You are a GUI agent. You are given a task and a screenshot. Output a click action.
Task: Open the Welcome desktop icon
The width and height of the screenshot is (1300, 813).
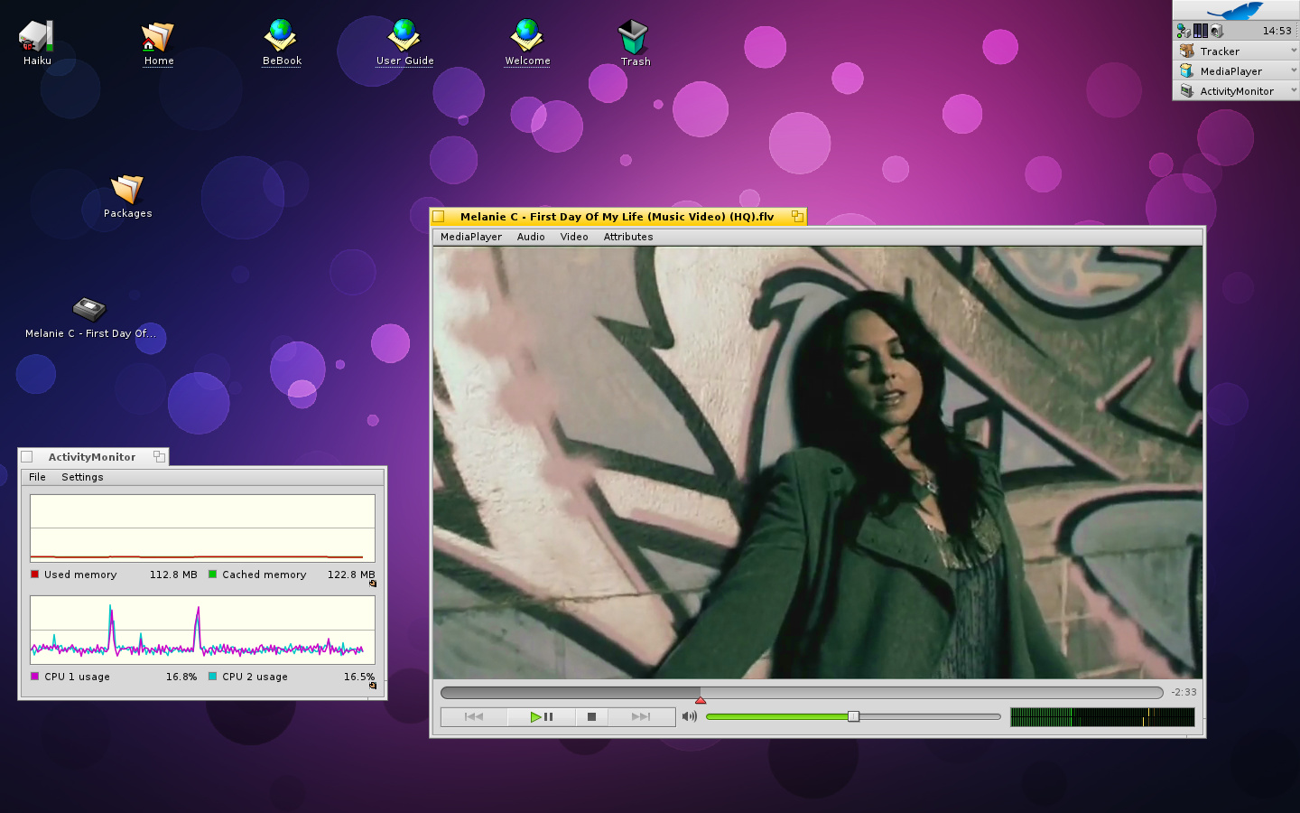click(x=527, y=36)
